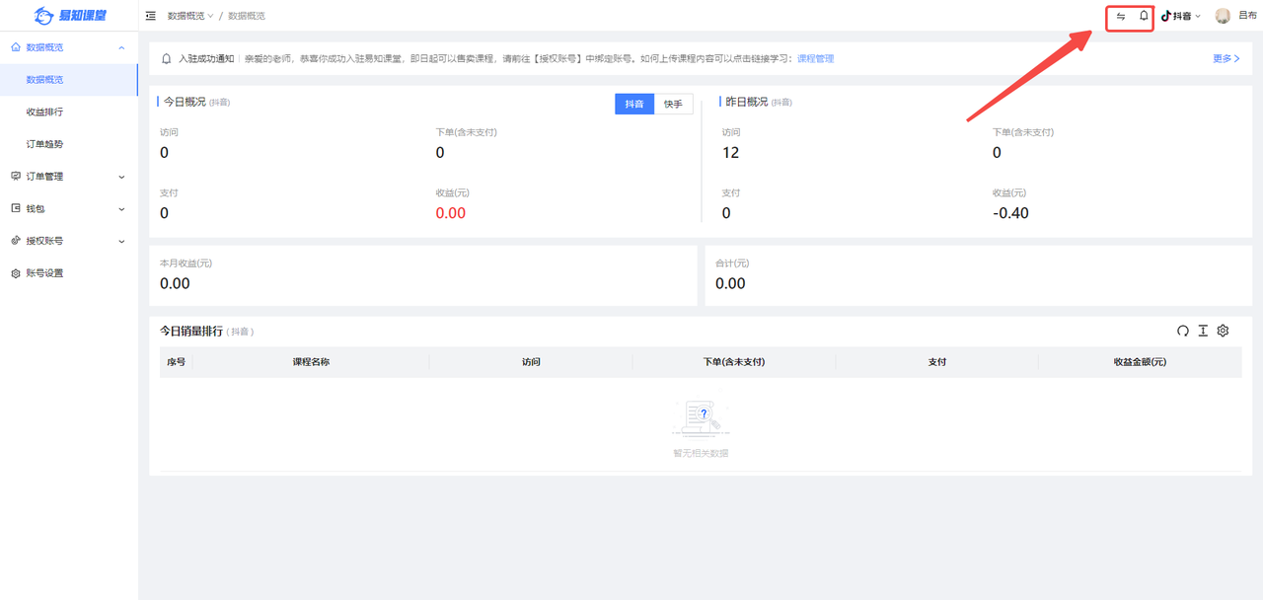Click the gear icon beside 账号设置
1263x600 pixels.
[x=16, y=273]
